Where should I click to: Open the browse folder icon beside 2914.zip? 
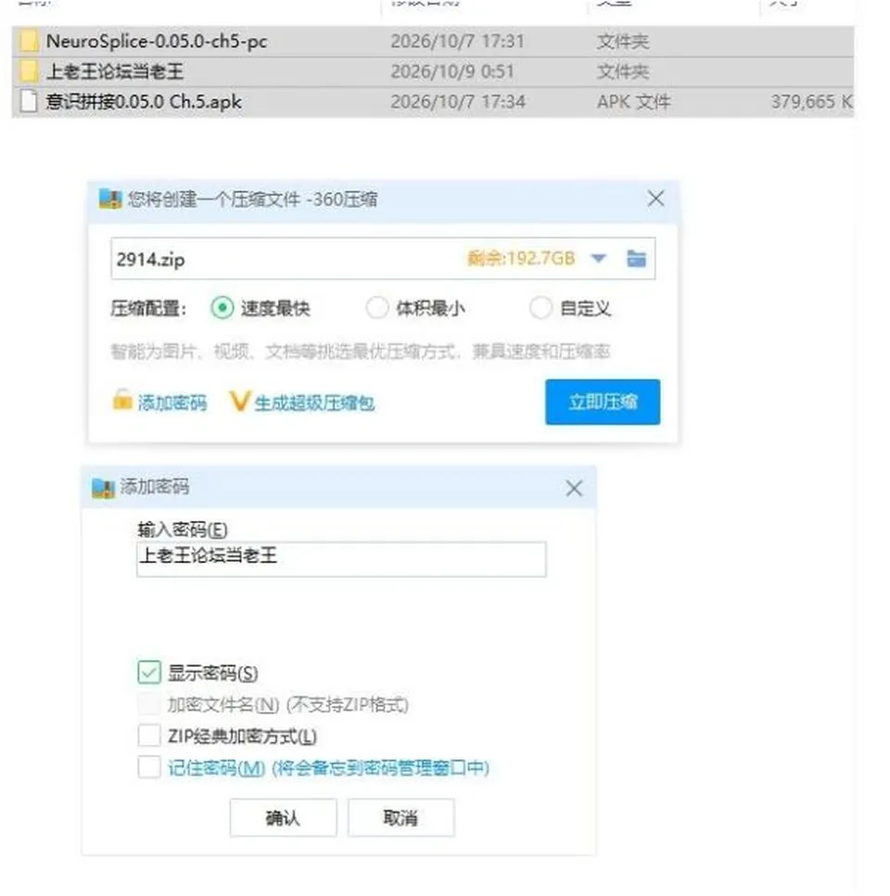(x=636, y=259)
